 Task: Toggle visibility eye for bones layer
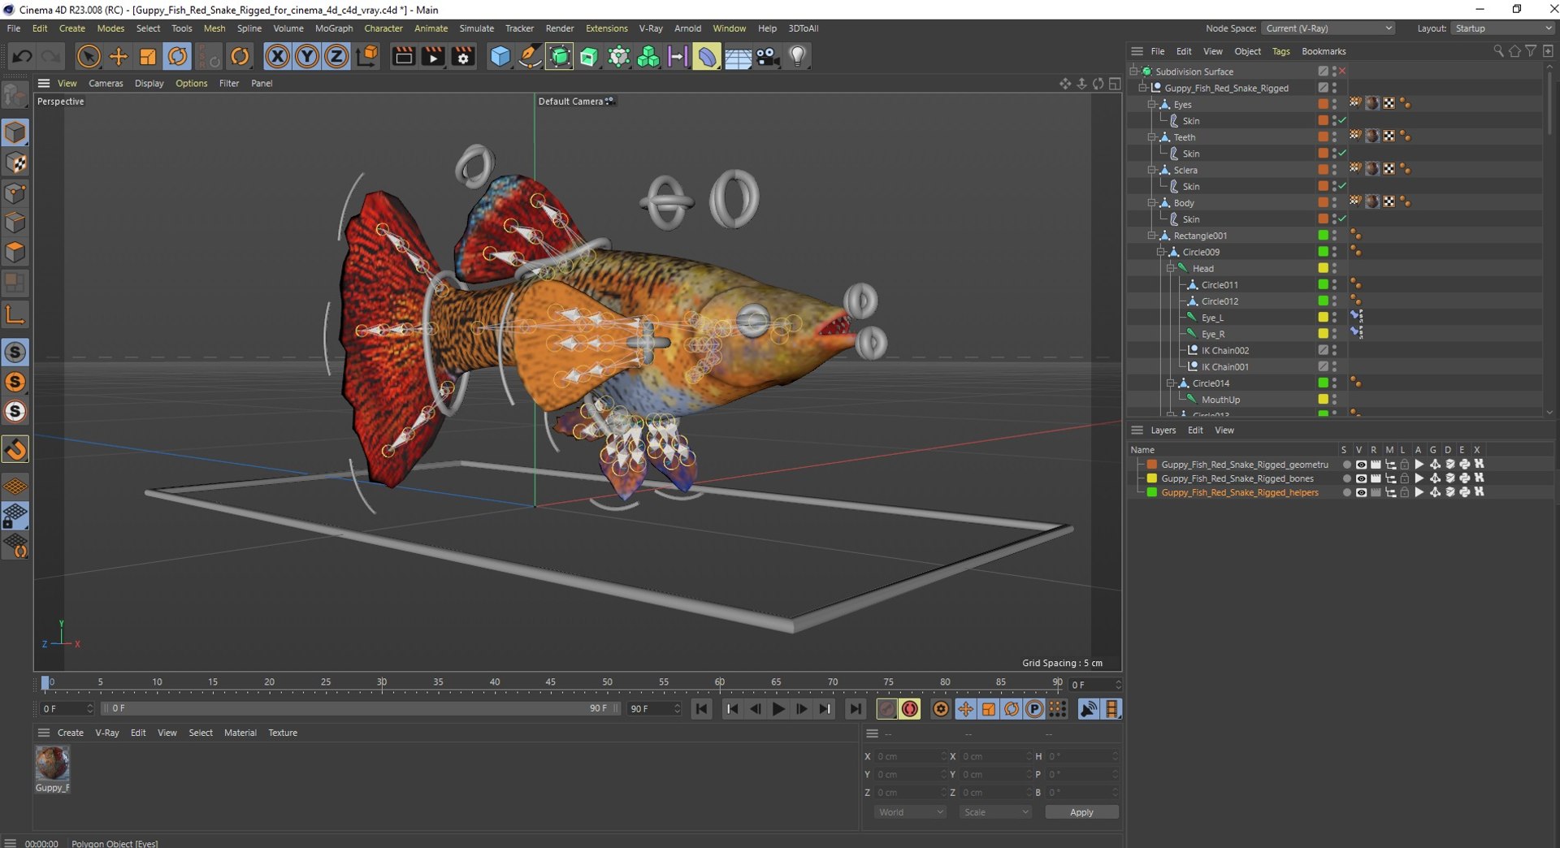[1361, 478]
